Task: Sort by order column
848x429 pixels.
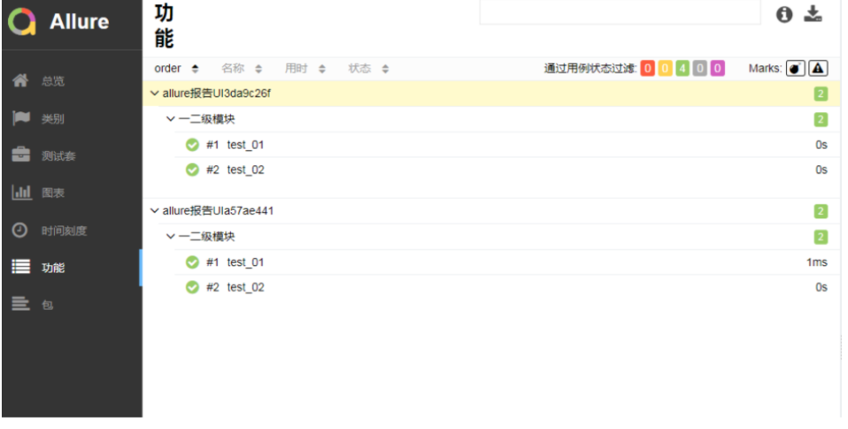Action: pos(176,69)
